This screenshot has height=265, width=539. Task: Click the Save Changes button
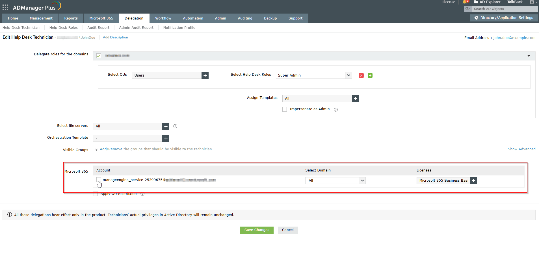257,230
